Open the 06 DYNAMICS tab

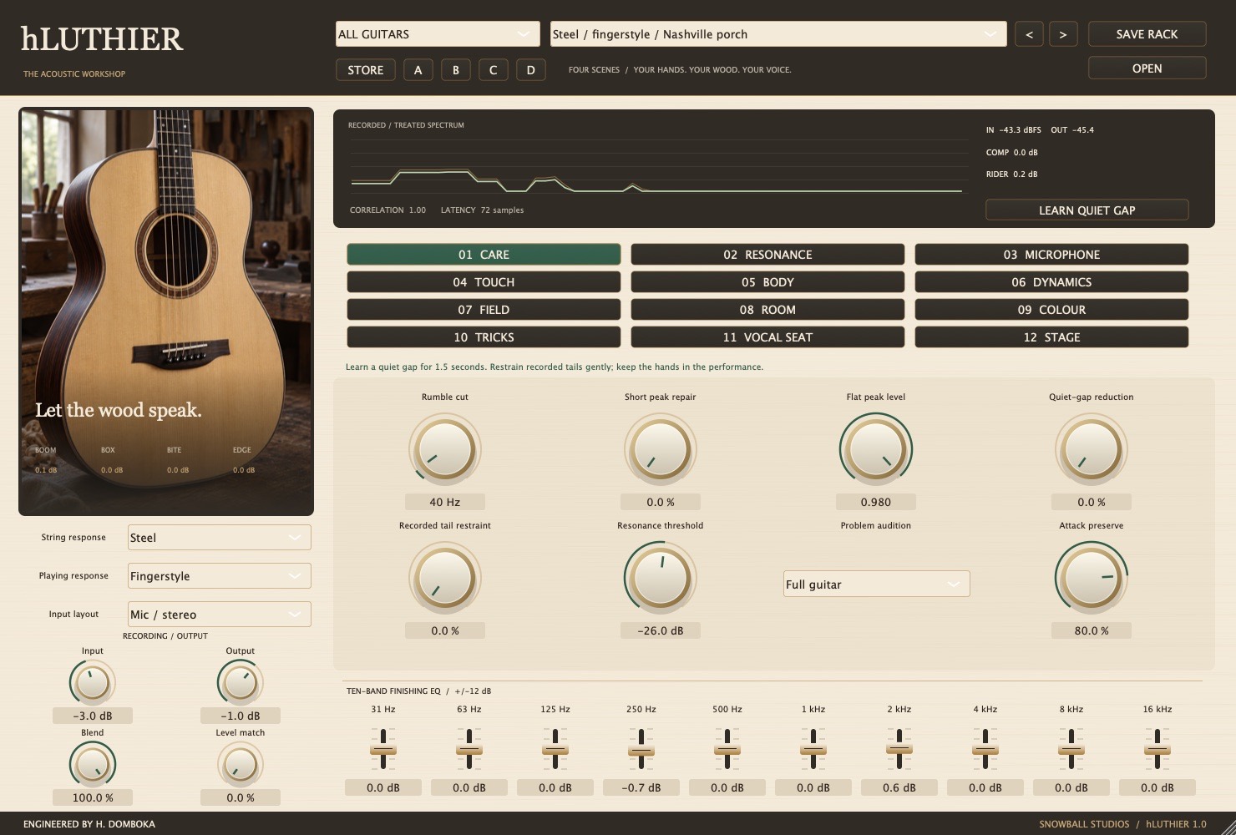pos(1051,282)
